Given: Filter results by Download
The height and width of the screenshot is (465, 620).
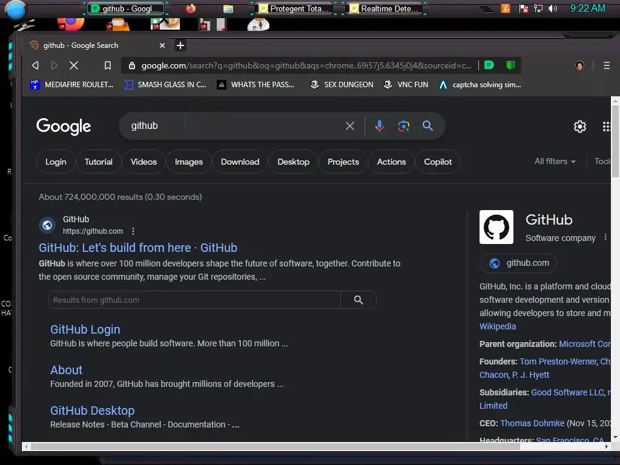Looking at the screenshot, I should [240, 162].
